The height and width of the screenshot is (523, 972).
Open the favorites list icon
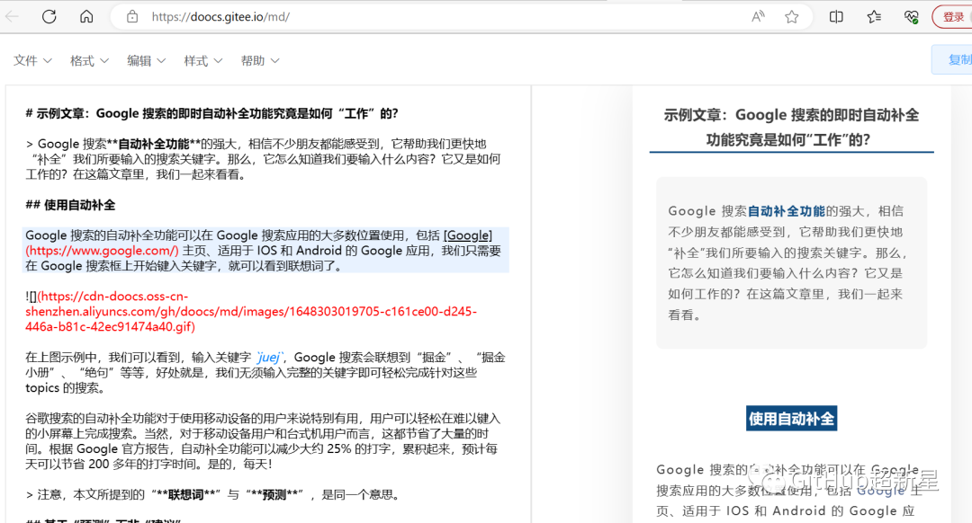click(874, 17)
